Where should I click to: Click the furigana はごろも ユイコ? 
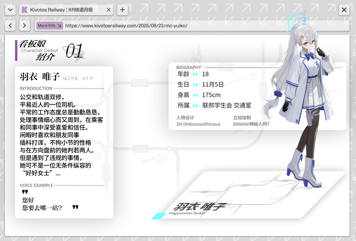pyautogui.click(x=78, y=78)
